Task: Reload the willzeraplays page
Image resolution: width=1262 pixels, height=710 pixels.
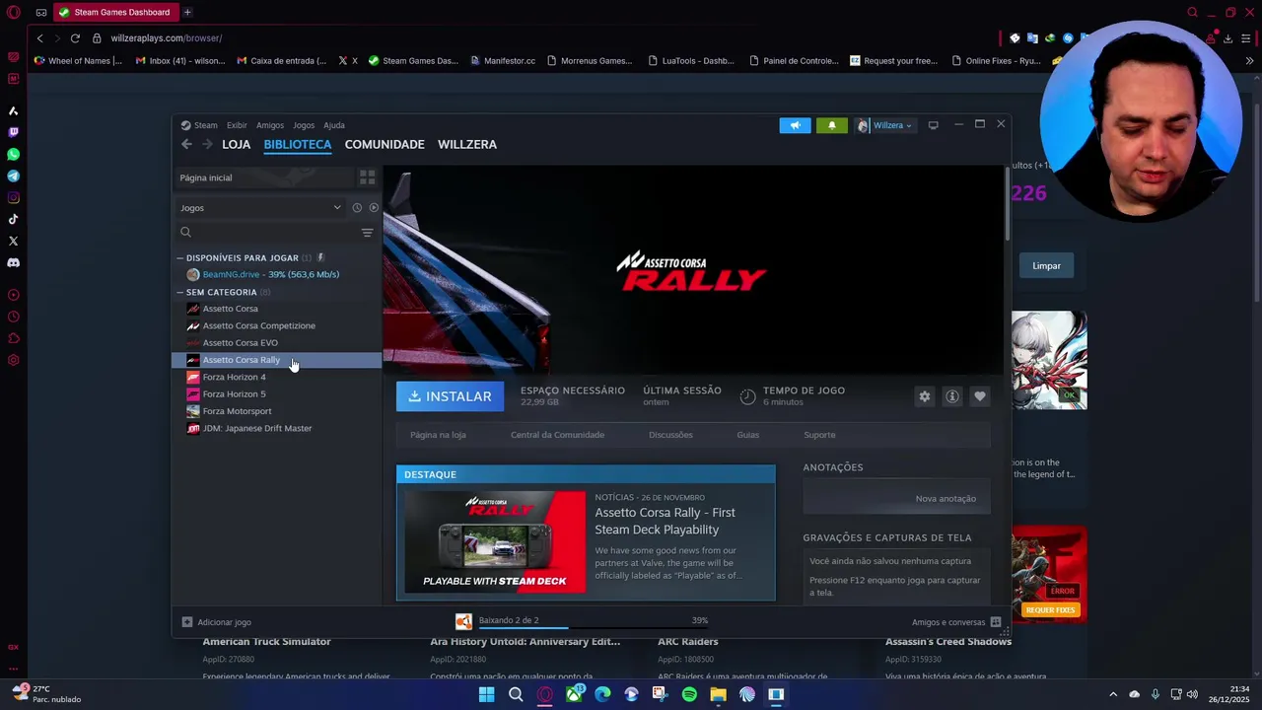Action: tap(75, 37)
